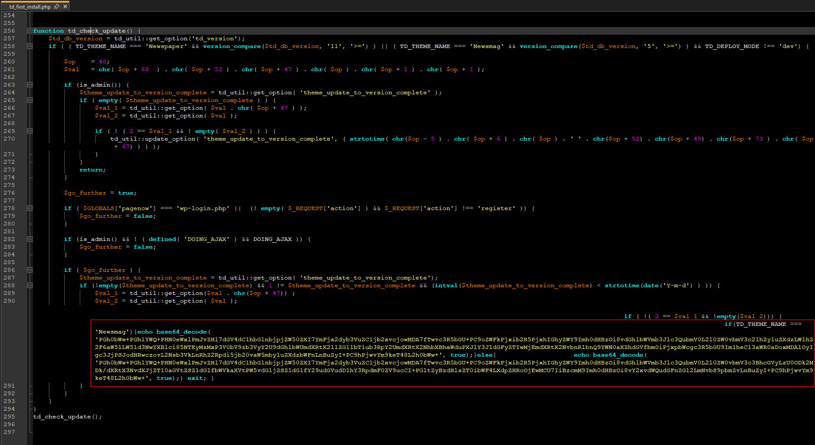815x445 pixels.
Task: Collapse the if block at line 269
Action: (x=30, y=131)
